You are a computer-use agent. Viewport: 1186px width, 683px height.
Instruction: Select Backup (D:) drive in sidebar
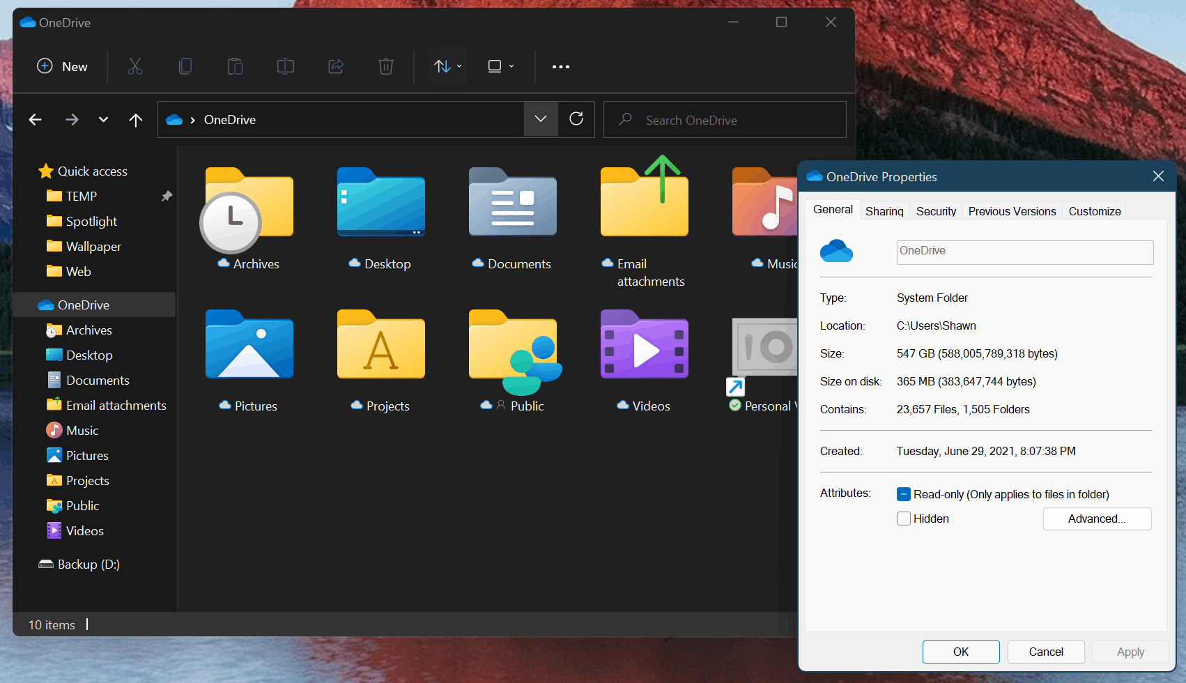tap(88, 564)
